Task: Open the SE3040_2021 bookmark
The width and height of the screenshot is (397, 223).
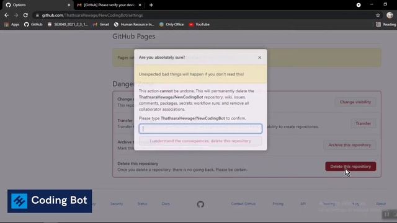Action: pos(68,25)
